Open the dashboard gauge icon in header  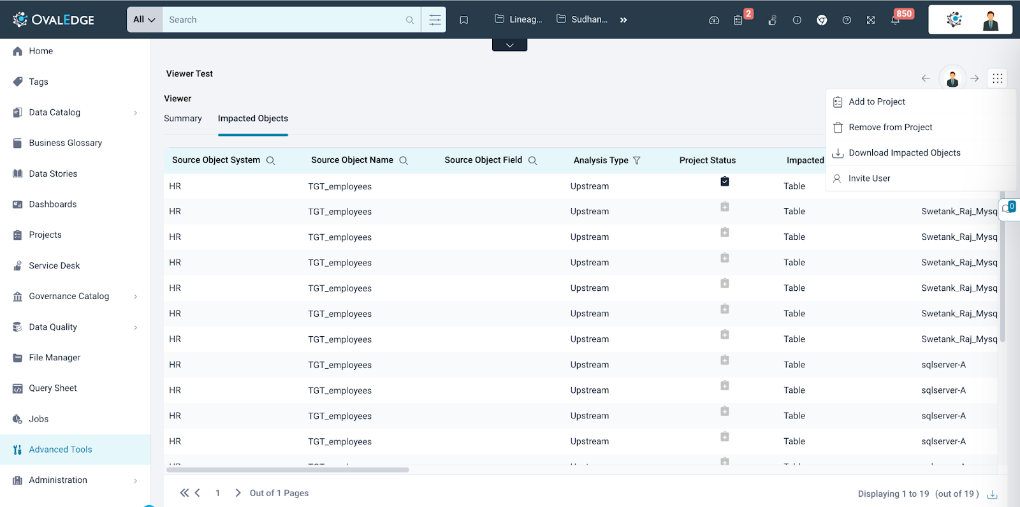pos(714,20)
